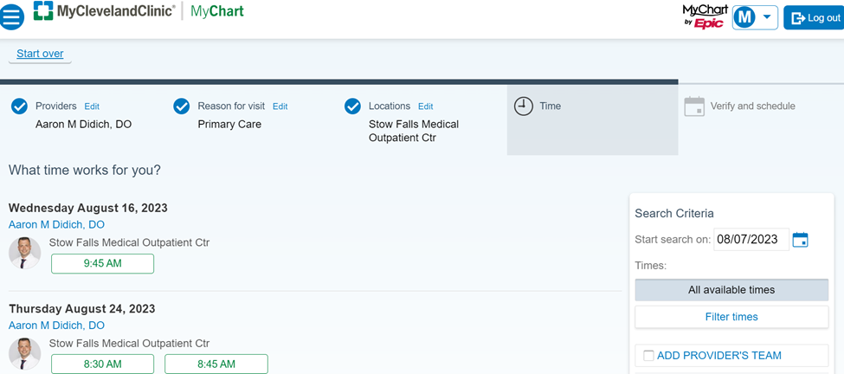Image resolution: width=844 pixels, height=374 pixels.
Task: Select the 9:45 AM August 16 slot
Action: [103, 264]
